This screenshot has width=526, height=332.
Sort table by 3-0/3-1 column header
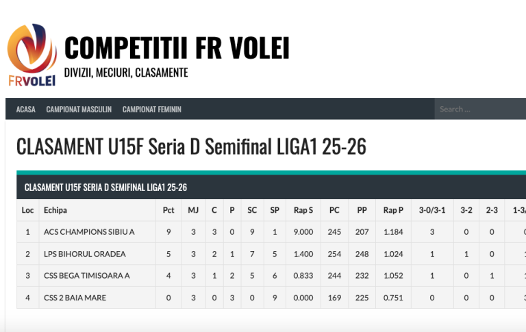click(432, 210)
